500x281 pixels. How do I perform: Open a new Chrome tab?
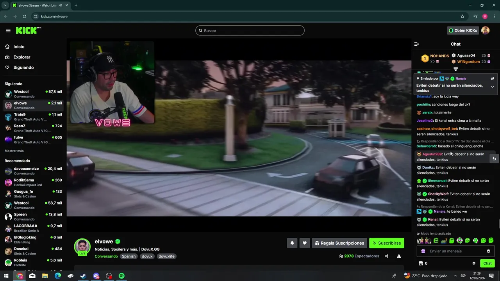pyautogui.click(x=76, y=5)
